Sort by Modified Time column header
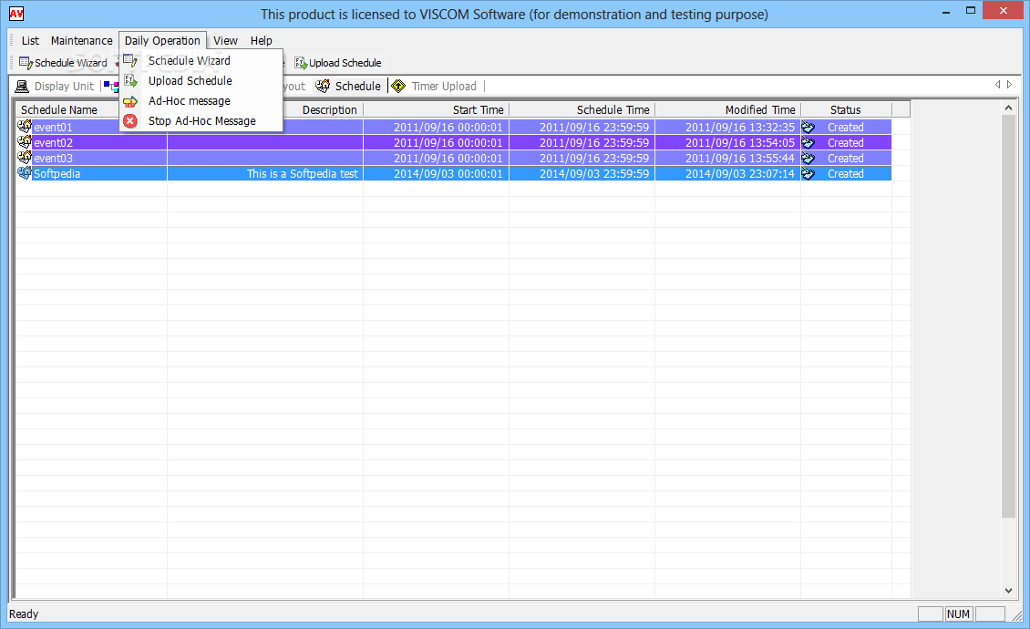This screenshot has width=1030, height=629. coord(727,109)
